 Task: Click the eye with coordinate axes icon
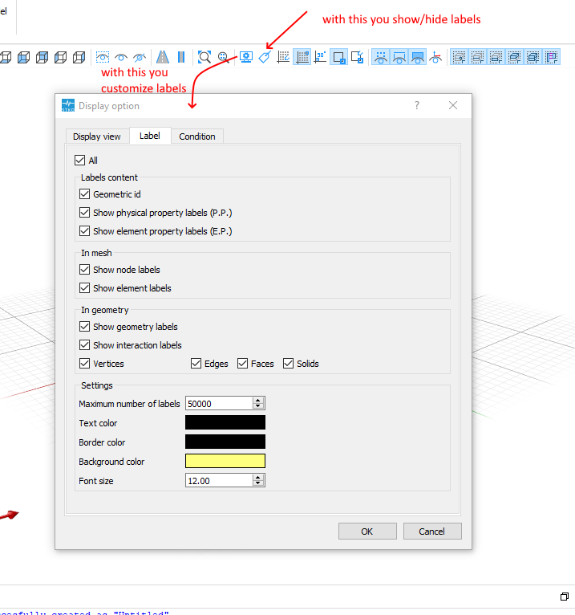point(435,57)
